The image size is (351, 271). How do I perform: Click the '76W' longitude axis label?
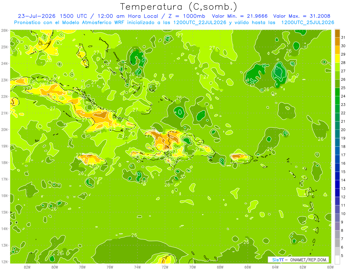tap(110, 267)
